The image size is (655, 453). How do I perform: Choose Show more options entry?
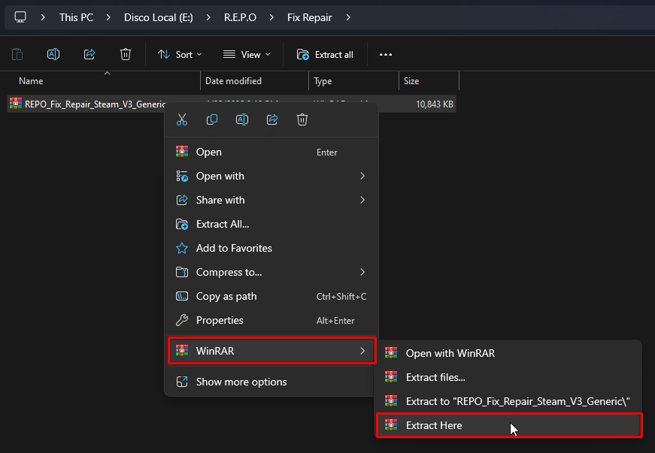(x=241, y=382)
